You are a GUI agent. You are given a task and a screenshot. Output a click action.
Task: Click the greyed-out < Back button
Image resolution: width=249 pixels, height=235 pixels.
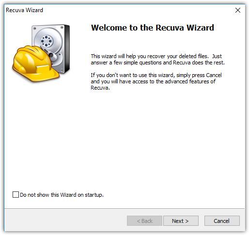click(x=144, y=220)
